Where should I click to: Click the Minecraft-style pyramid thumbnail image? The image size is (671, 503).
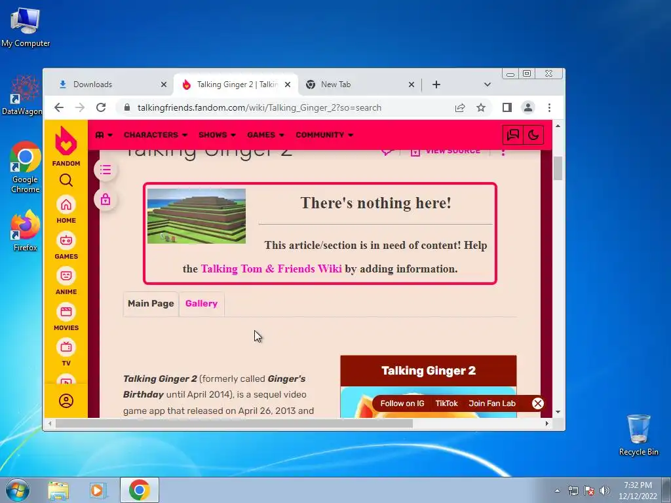click(197, 216)
